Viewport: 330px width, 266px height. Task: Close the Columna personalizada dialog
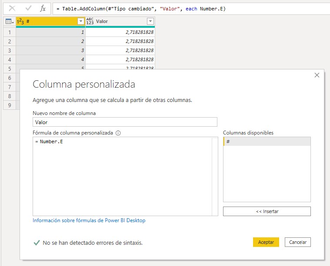pos(317,75)
